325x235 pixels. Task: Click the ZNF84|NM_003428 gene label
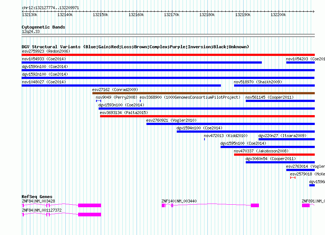(38, 201)
